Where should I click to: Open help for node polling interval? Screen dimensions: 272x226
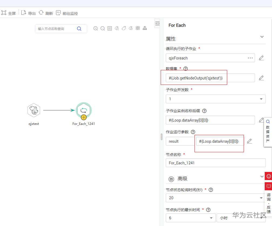point(211,190)
